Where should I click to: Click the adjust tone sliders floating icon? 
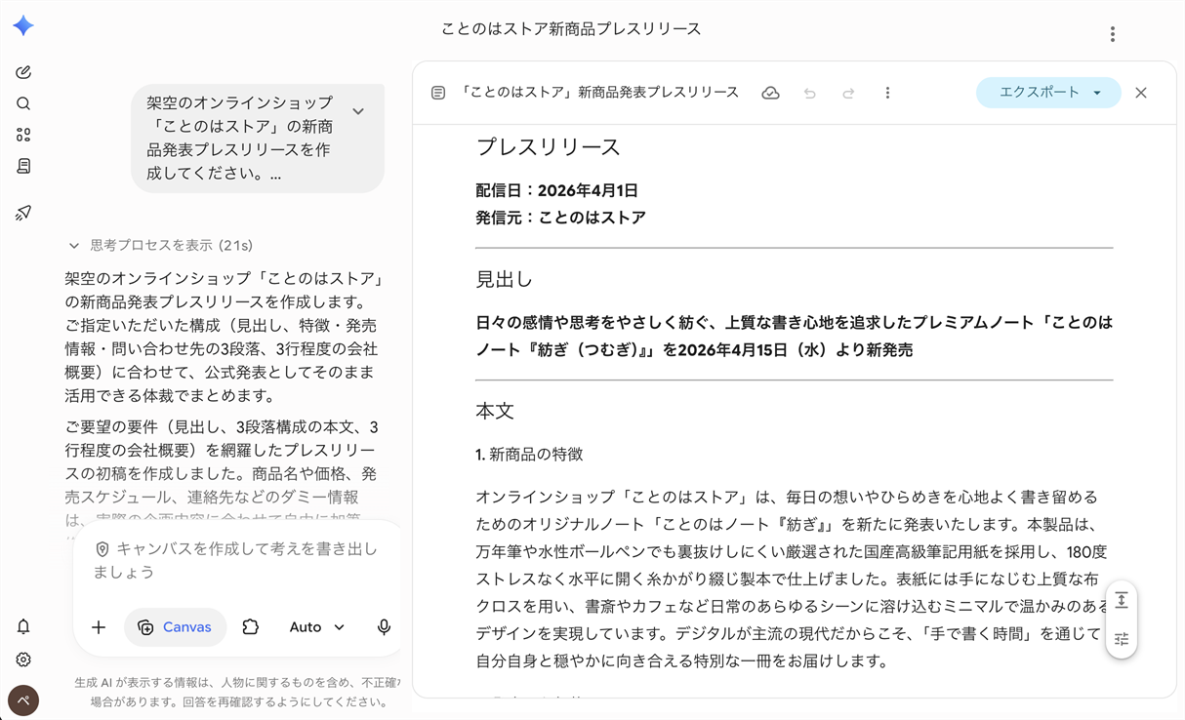(x=1122, y=639)
